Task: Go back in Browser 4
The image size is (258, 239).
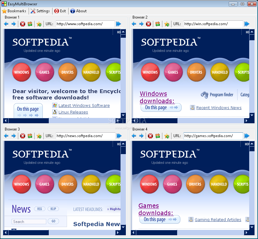Action: coord(134,136)
